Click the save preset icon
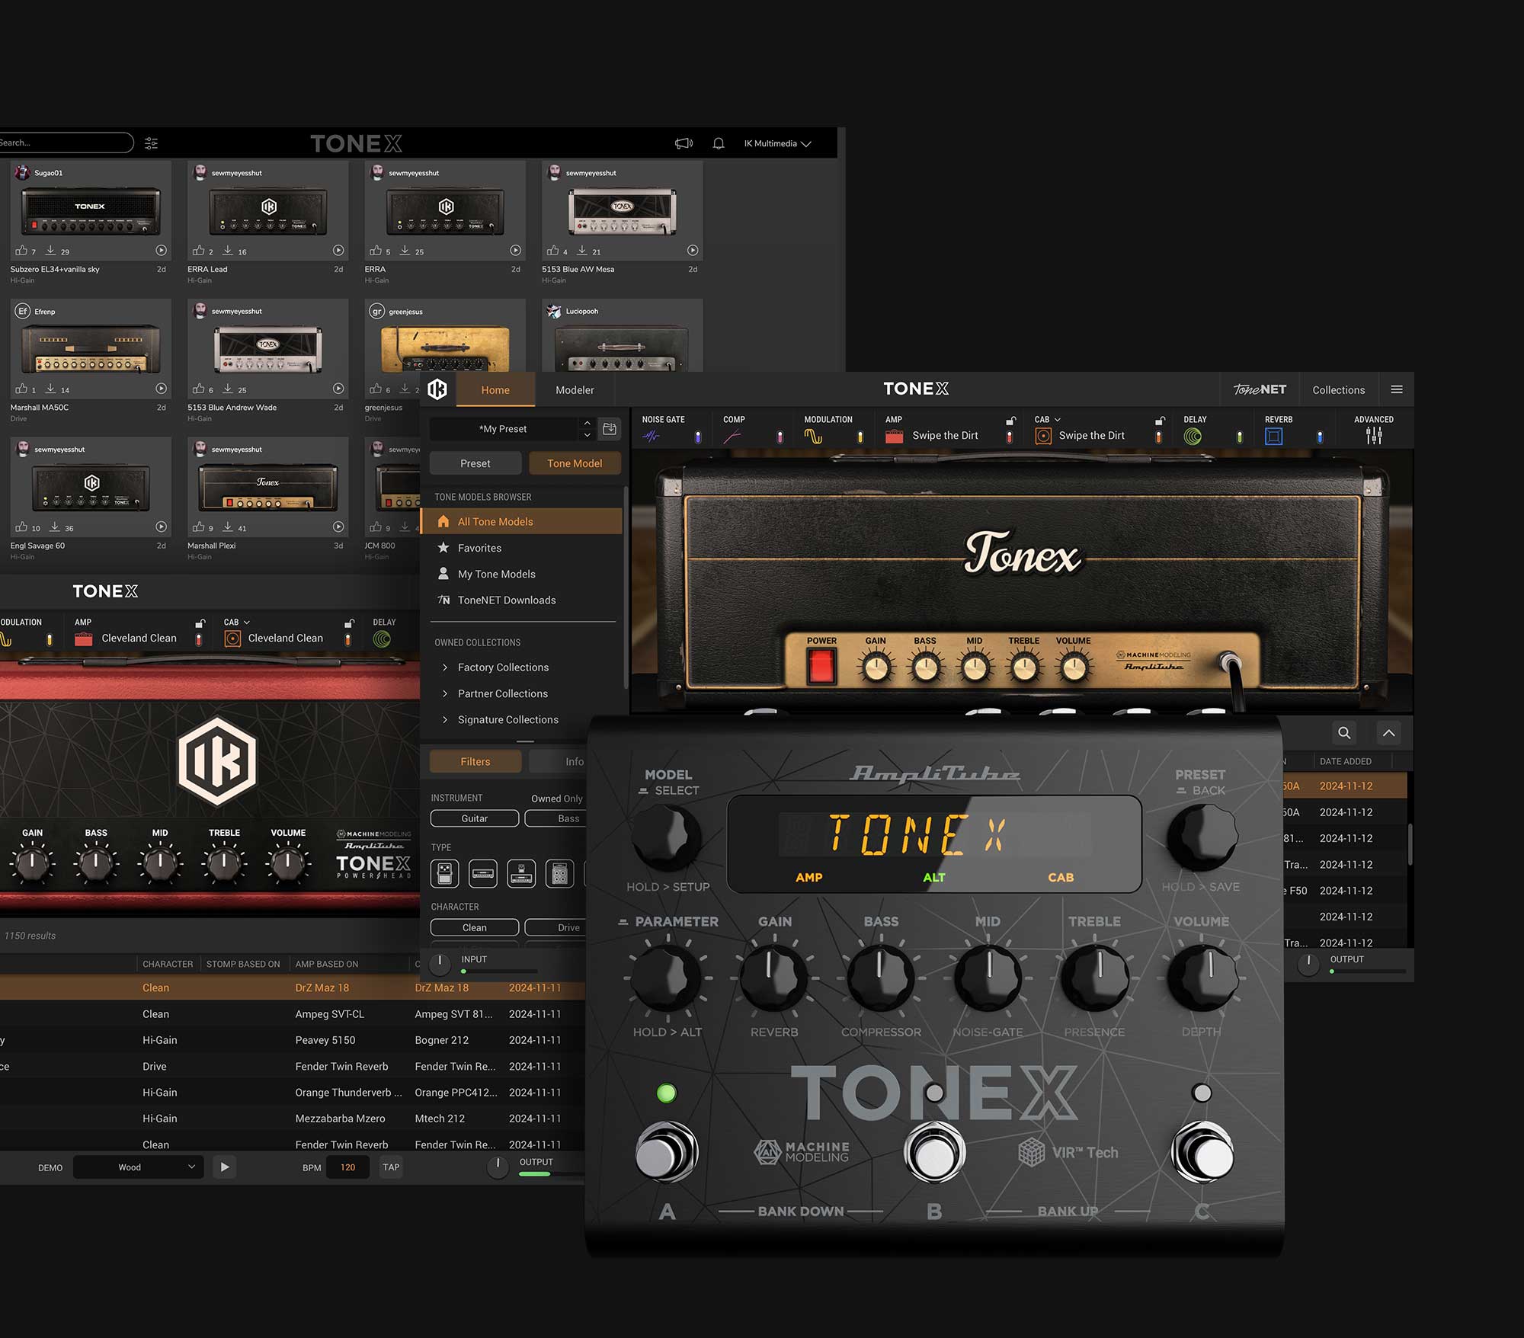This screenshot has width=1524, height=1338. point(610,429)
